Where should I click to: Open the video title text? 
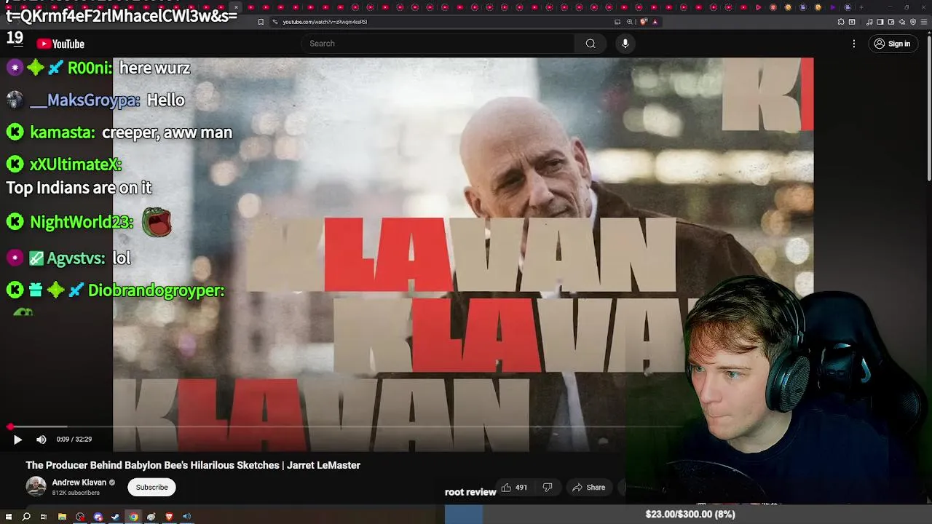pyautogui.click(x=193, y=465)
